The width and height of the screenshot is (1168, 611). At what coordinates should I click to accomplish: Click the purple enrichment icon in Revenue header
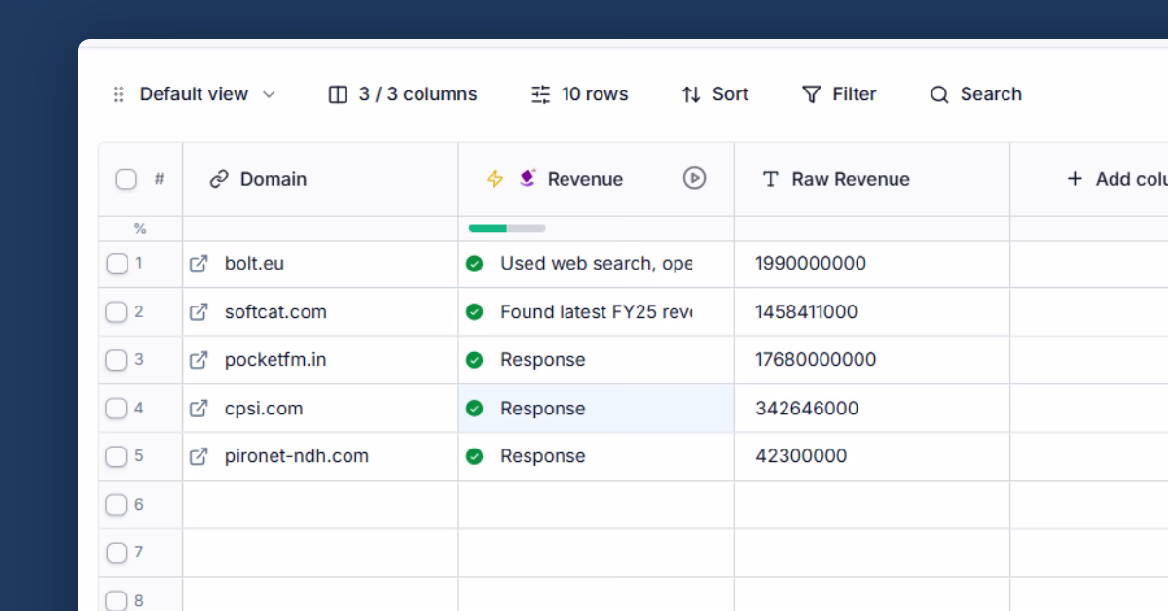[528, 178]
